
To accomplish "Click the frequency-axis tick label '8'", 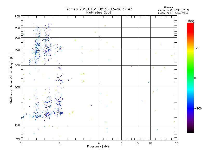I will [138, 143].
